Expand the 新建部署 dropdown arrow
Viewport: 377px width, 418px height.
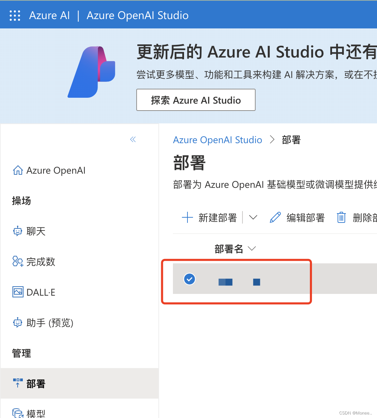pos(253,217)
